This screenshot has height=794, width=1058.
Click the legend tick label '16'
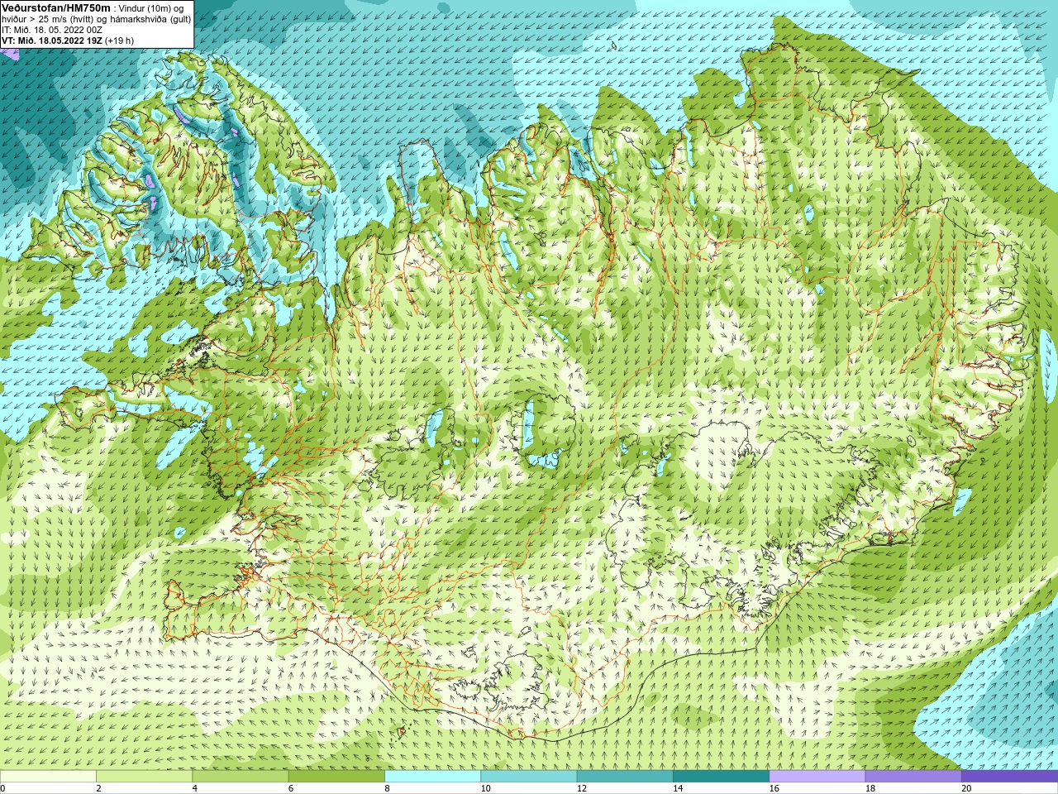point(774,788)
